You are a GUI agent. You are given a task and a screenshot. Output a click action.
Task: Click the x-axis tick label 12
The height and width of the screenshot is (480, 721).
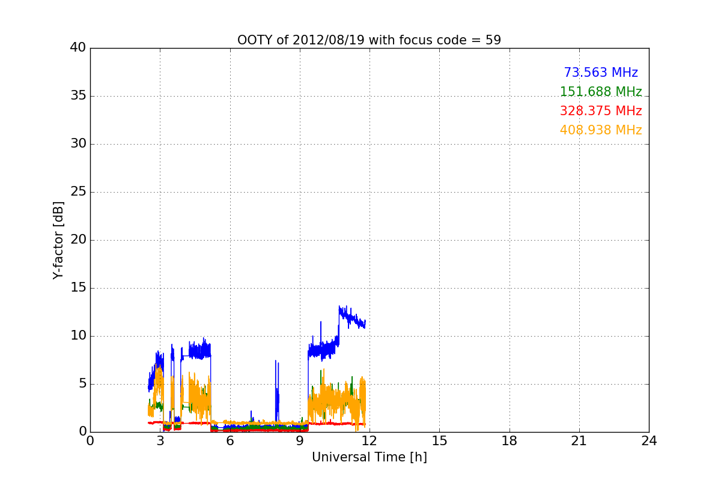tap(370, 441)
